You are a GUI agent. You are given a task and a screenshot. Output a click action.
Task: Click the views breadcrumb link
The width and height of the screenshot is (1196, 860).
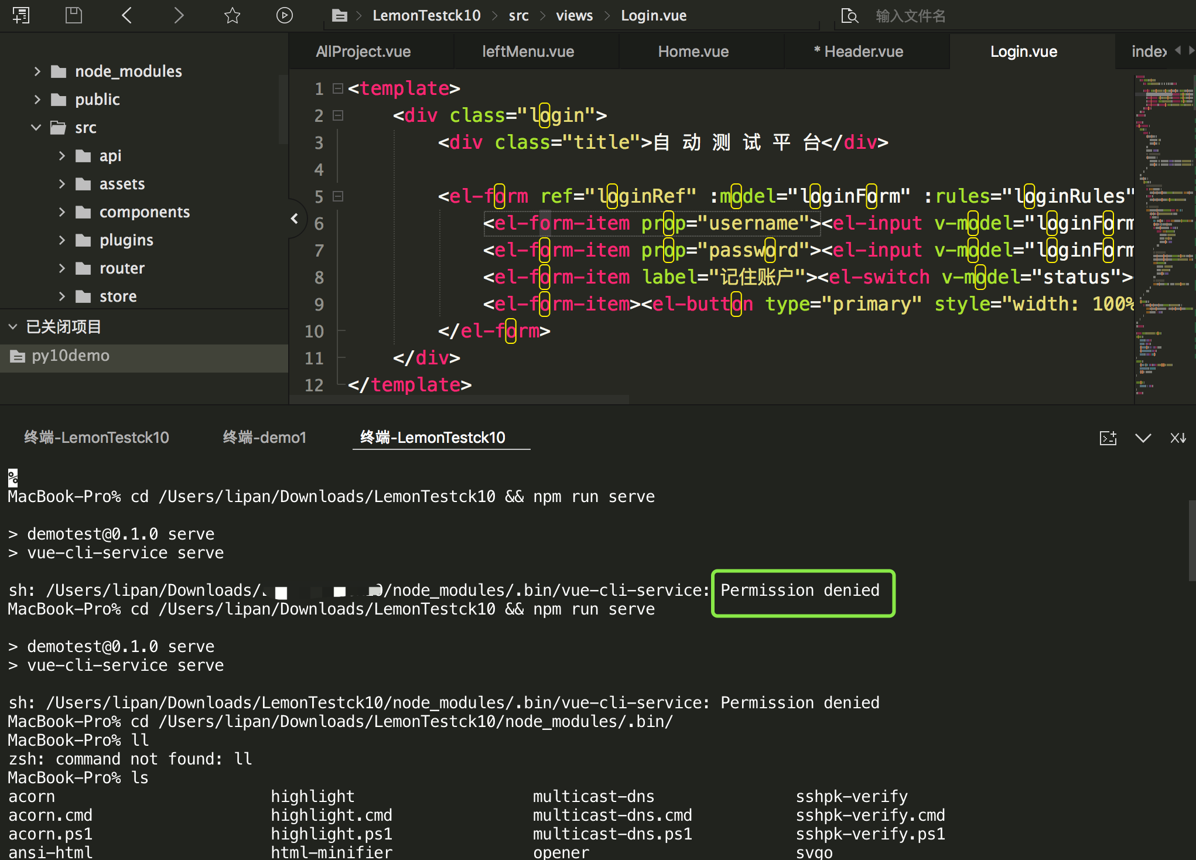pyautogui.click(x=574, y=16)
